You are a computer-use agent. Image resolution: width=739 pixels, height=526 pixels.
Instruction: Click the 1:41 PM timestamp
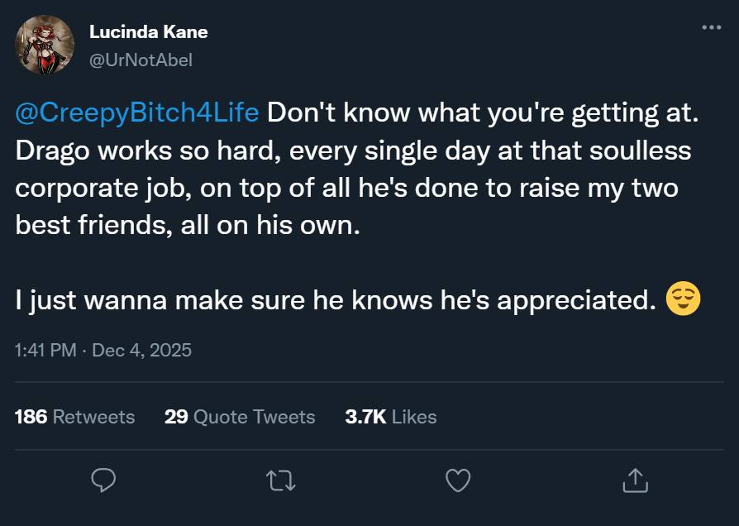46,350
